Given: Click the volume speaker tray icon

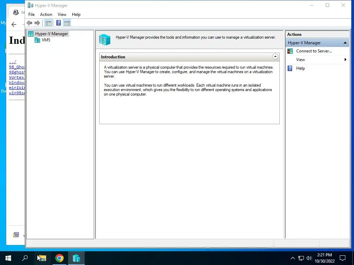Looking at the screenshot, I should point(309,258).
